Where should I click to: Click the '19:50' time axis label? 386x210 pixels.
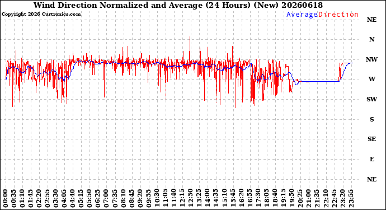click(291, 199)
